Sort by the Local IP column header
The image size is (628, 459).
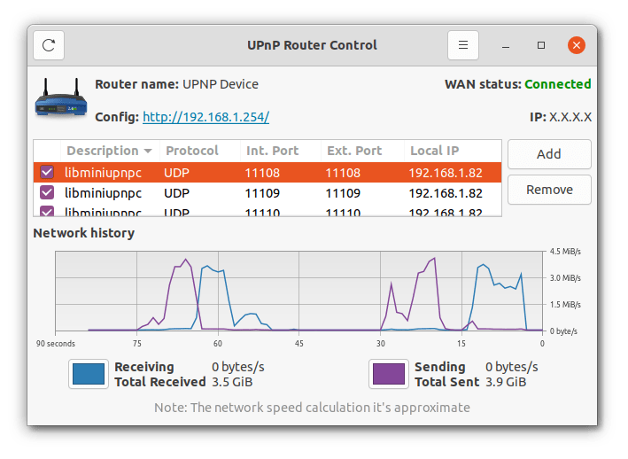453,151
